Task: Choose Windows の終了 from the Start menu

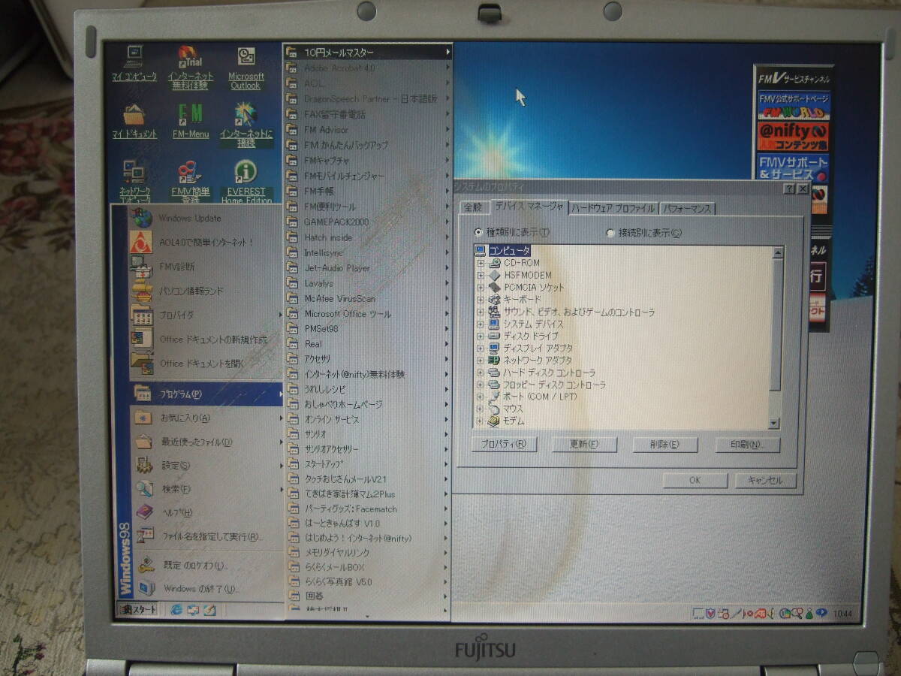Action: (206, 589)
